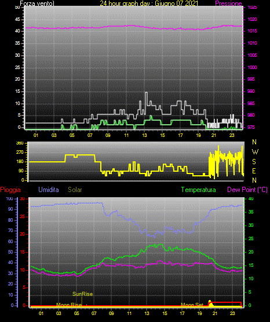This screenshot has height=322, width=270.
Task: Click the 'Moon Set' marker label
Action: click(192, 305)
